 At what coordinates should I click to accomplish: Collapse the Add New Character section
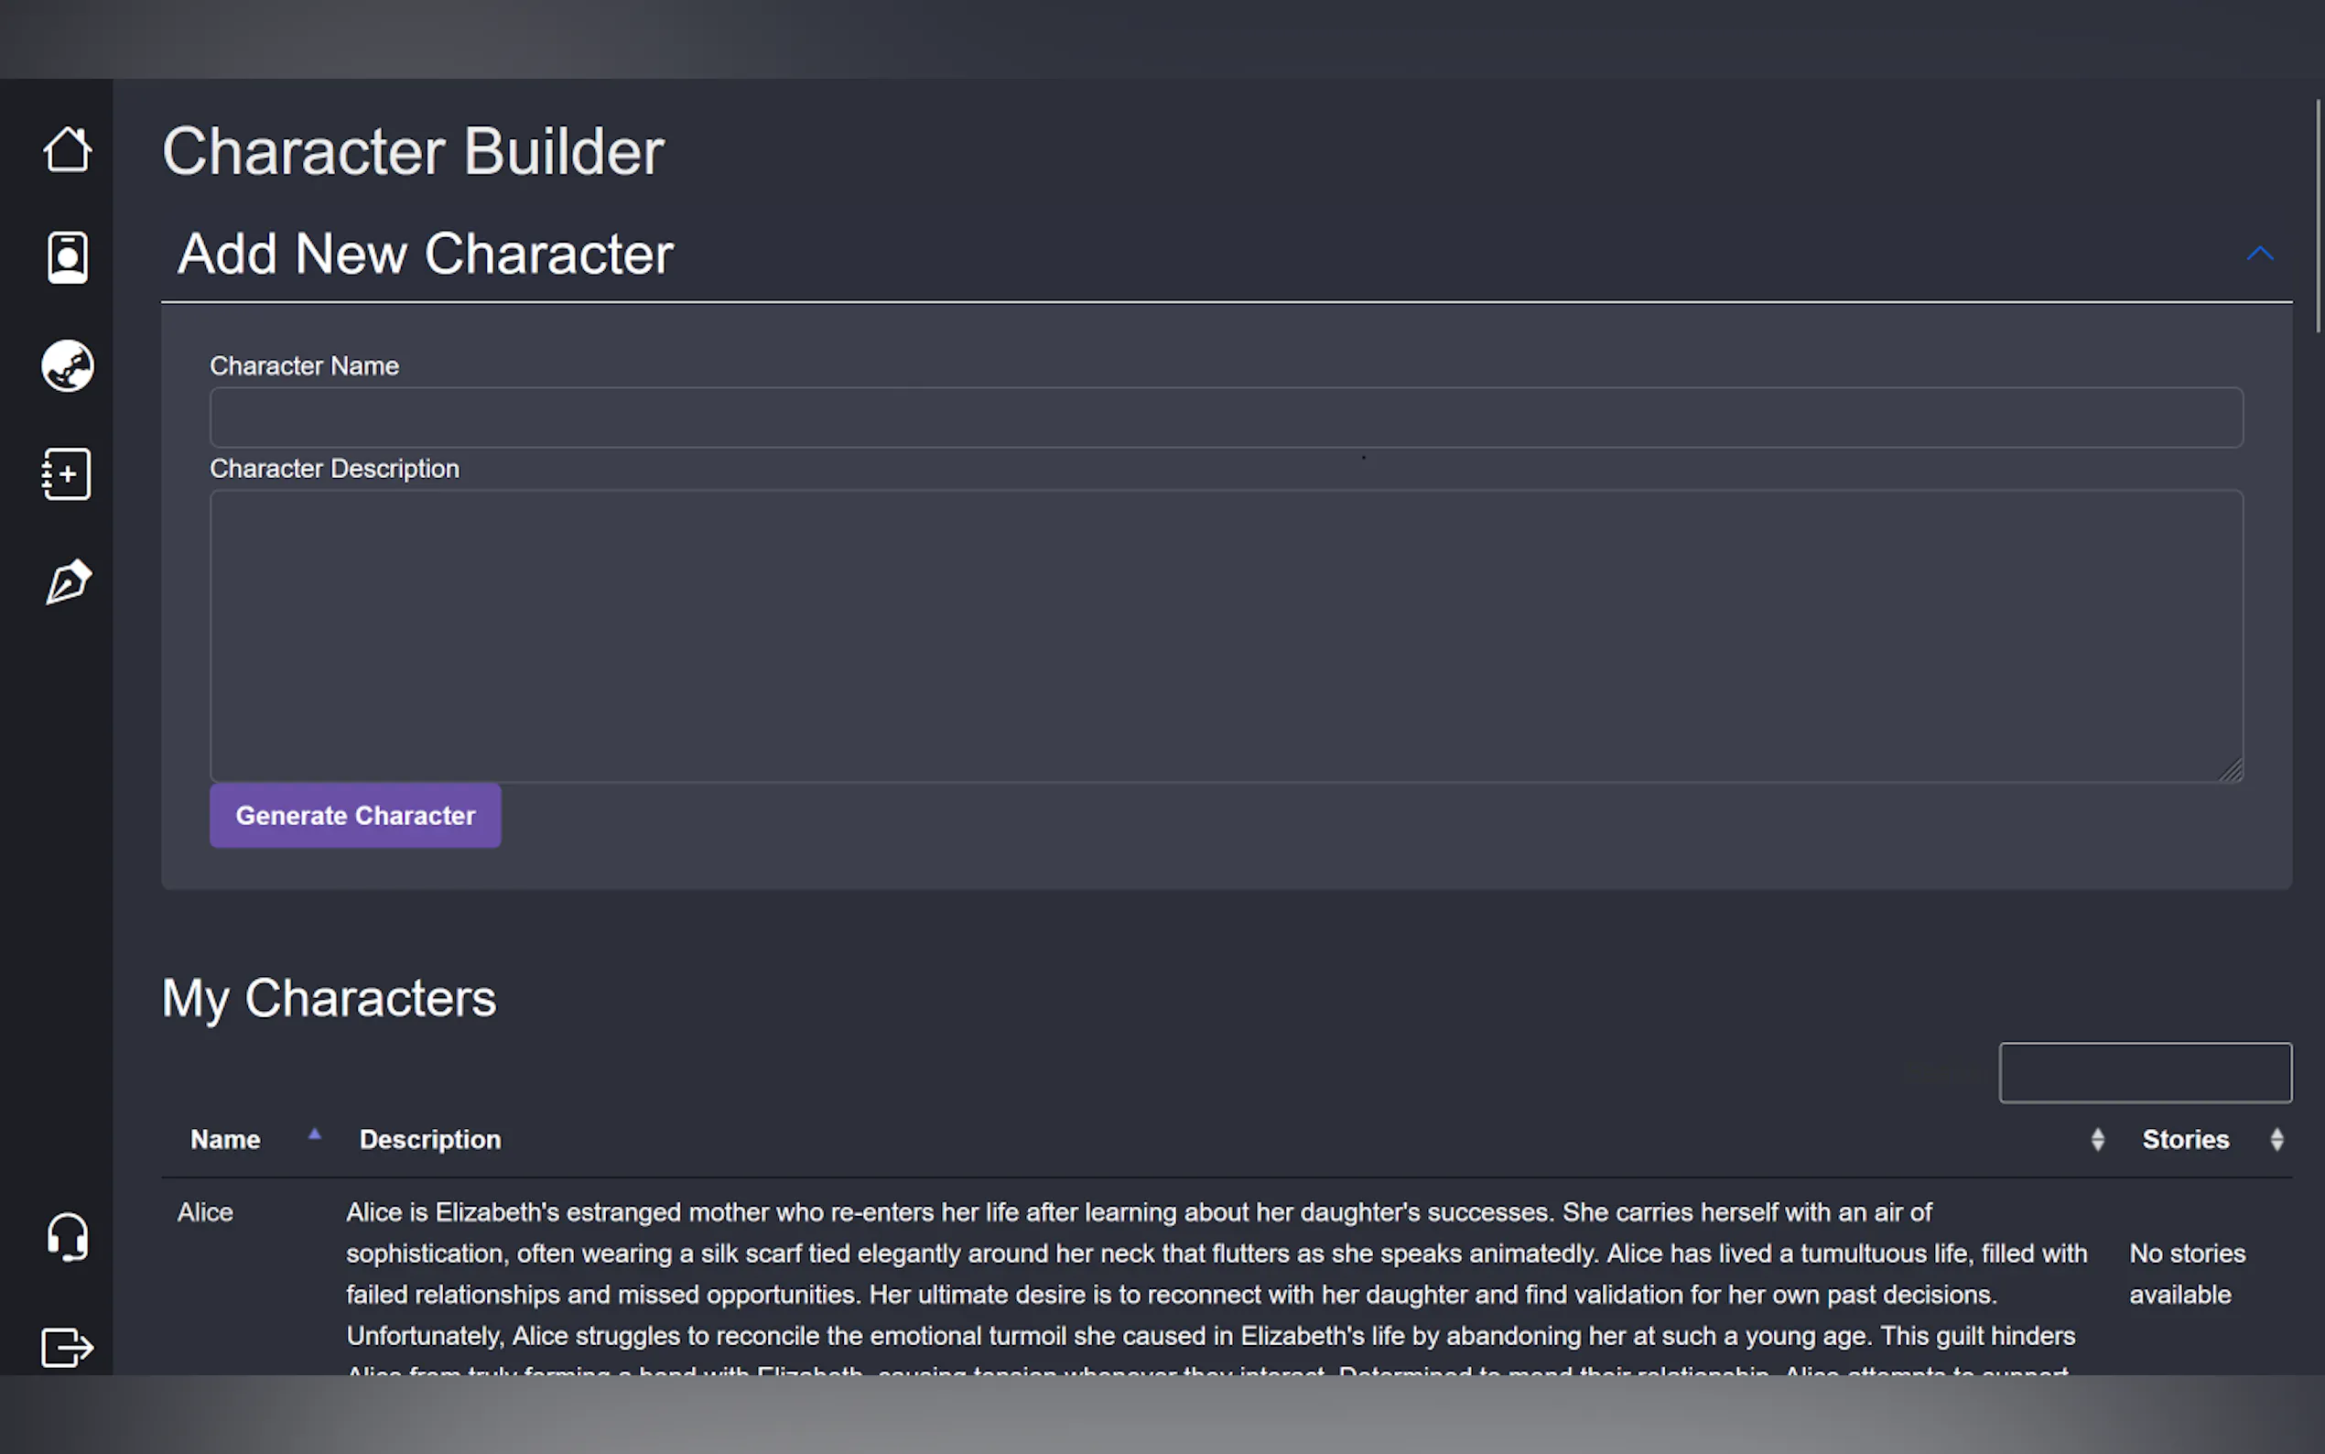coord(2260,254)
